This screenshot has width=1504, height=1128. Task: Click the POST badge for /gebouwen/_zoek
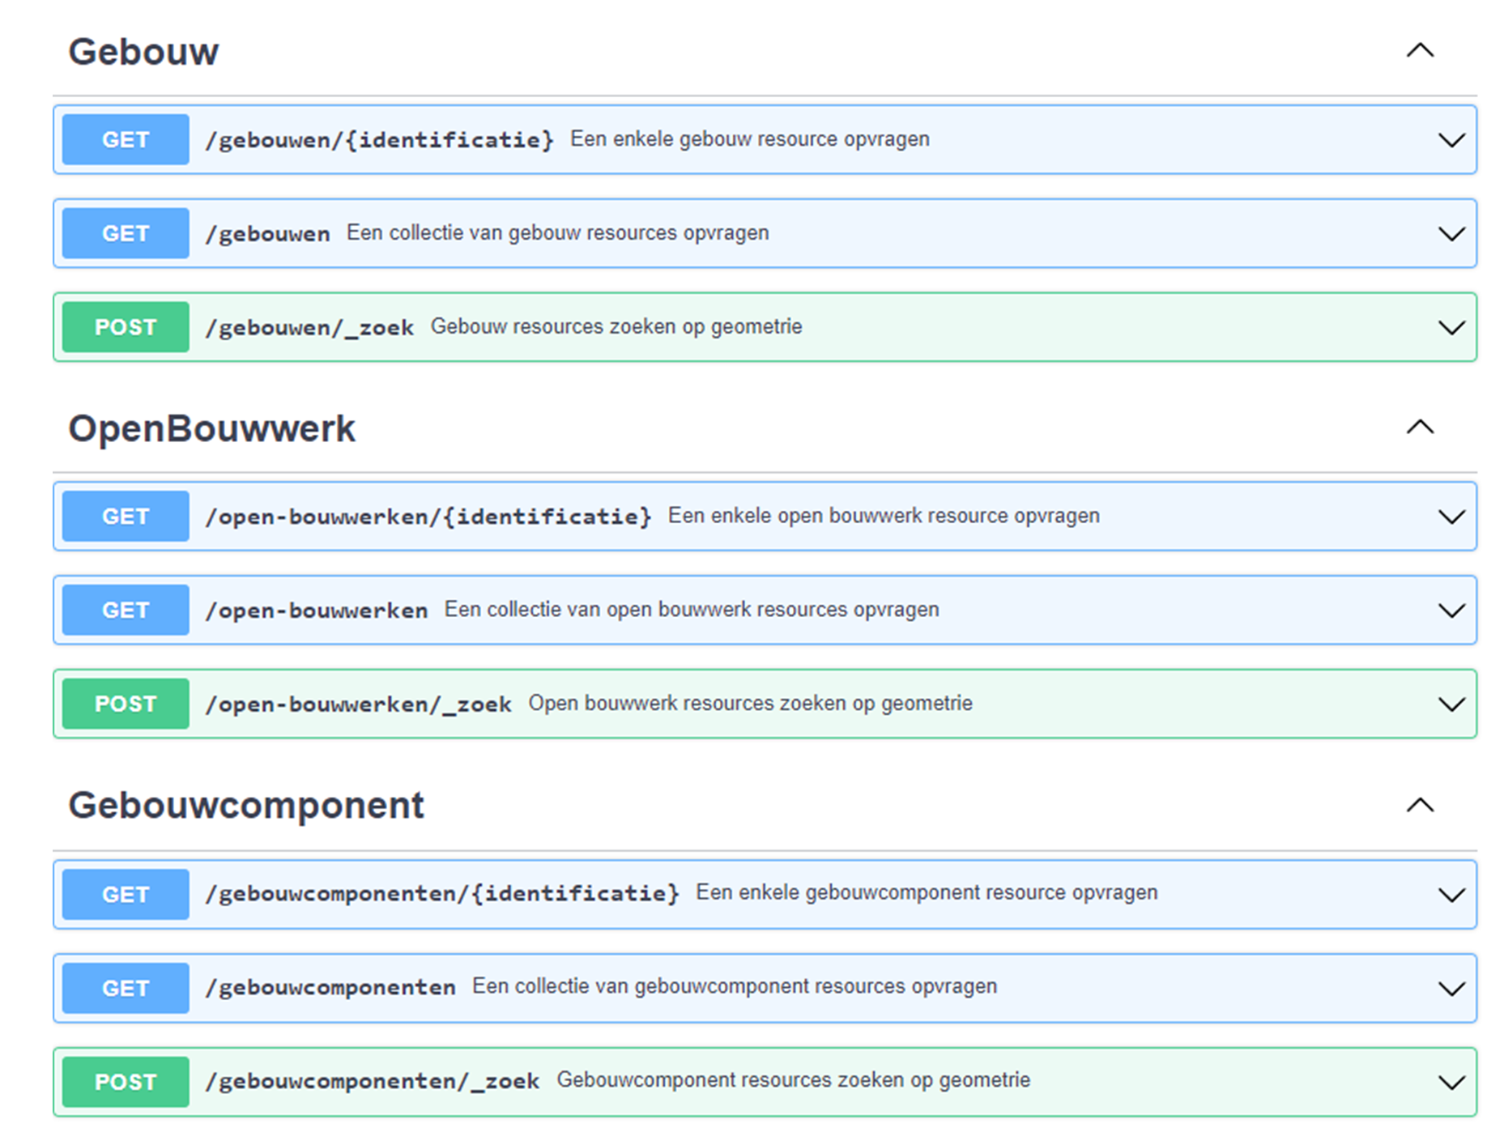pos(124,327)
